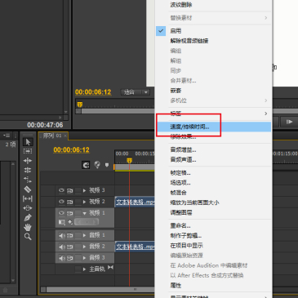Choose 解除视音频链接 from context menu
298x298 pixels.
[214, 41]
